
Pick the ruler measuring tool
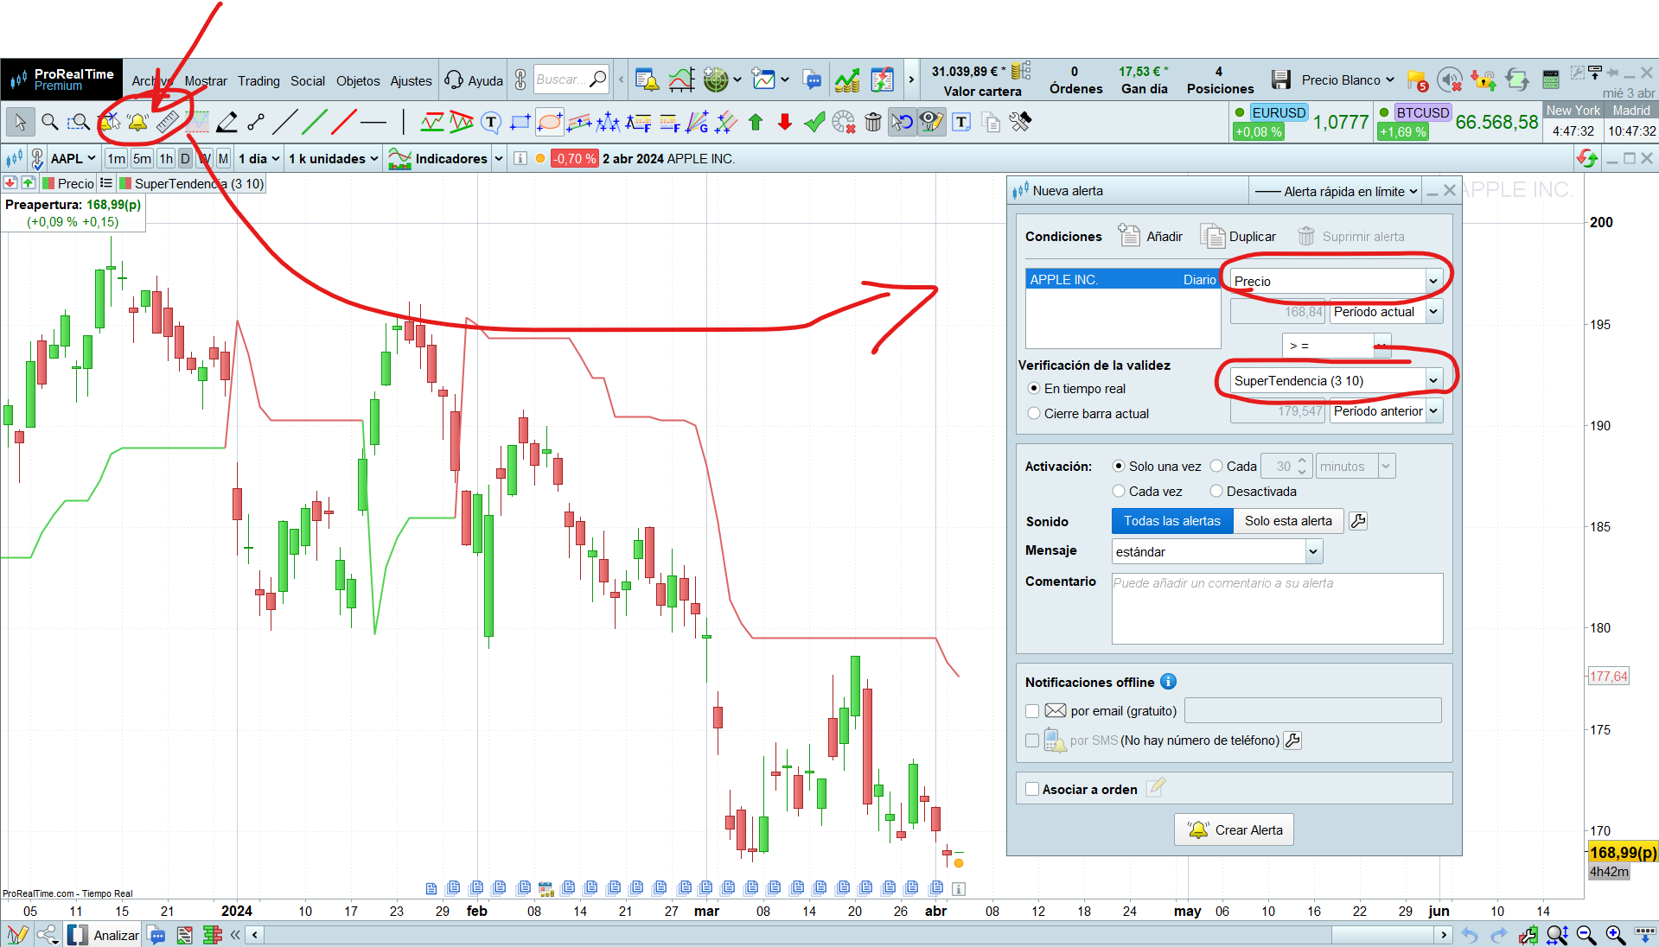168,122
